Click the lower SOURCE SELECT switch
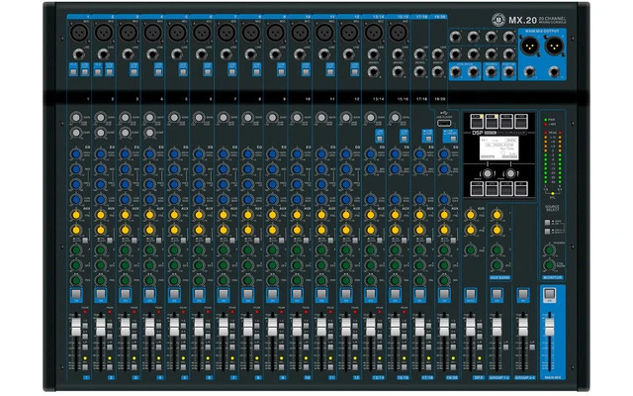Image resolution: width=633 pixels, height=396 pixels. click(547, 232)
